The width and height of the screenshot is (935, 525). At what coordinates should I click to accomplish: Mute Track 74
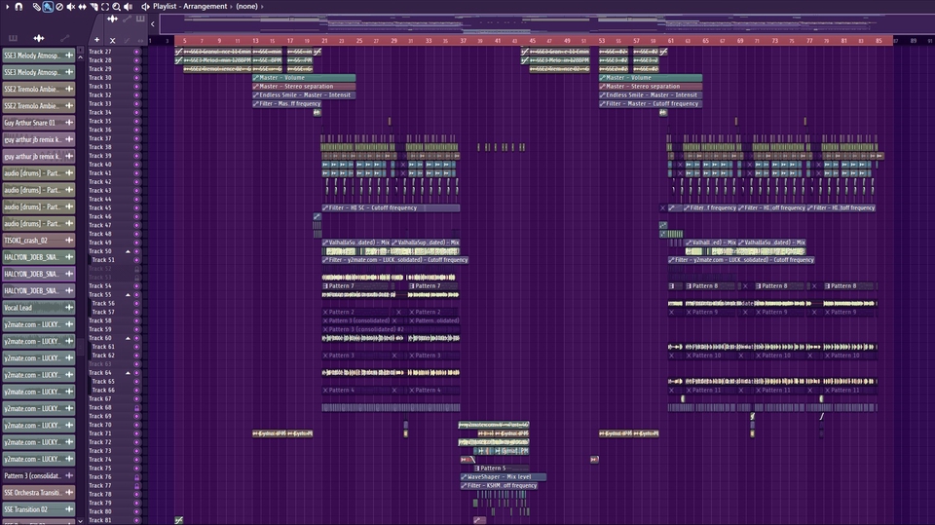[136, 460]
